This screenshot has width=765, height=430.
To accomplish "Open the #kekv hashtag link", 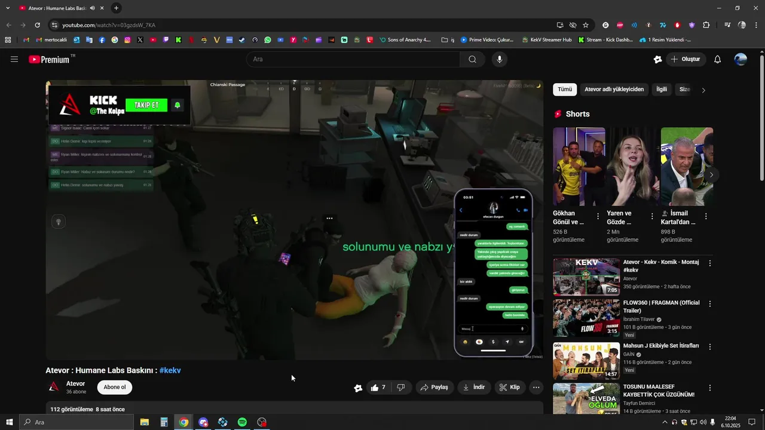I will 170,370.
